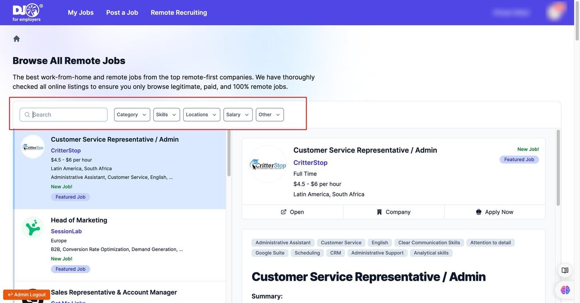Click Attention to detail tag
This screenshot has width=580, height=303.
coord(491,243)
